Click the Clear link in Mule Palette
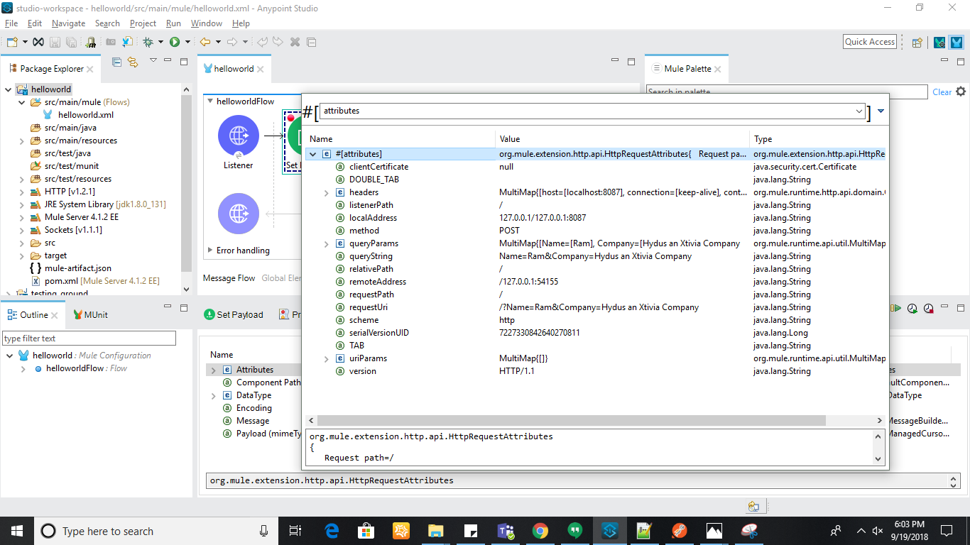Screen dimensions: 970x545 942,92
